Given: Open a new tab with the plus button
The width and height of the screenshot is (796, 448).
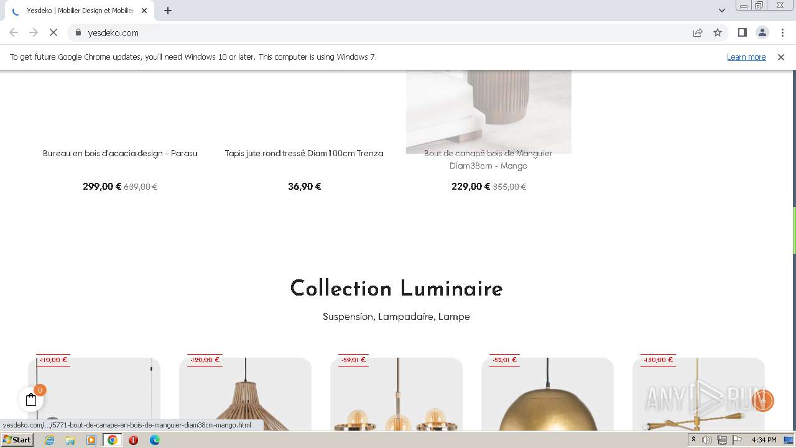Looking at the screenshot, I should [x=168, y=11].
